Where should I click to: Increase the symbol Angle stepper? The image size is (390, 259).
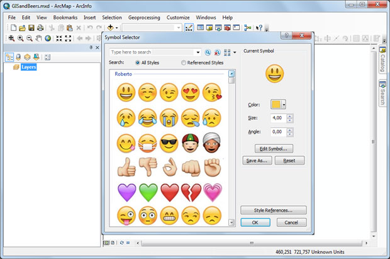pos(289,130)
